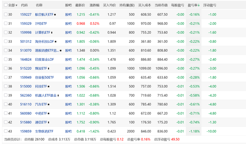The height and width of the screenshot is (144, 246).
Task: Select row 39 checkbox
Action: [x=6, y=95]
